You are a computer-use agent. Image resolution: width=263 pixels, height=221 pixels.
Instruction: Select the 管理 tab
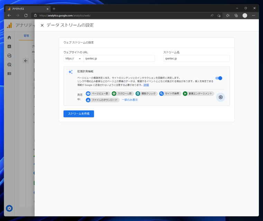(x=26, y=36)
